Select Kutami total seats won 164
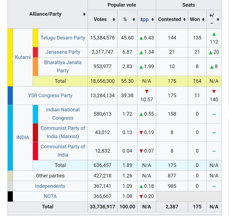This screenshot has height=216, width=229. coord(197,81)
